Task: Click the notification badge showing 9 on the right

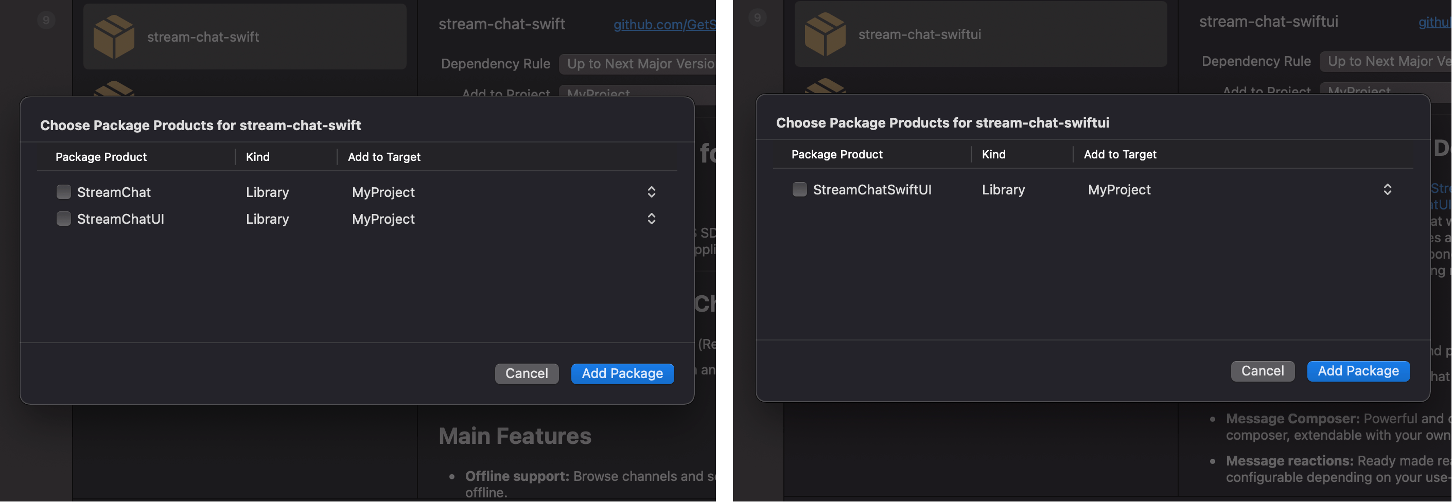Action: [757, 17]
